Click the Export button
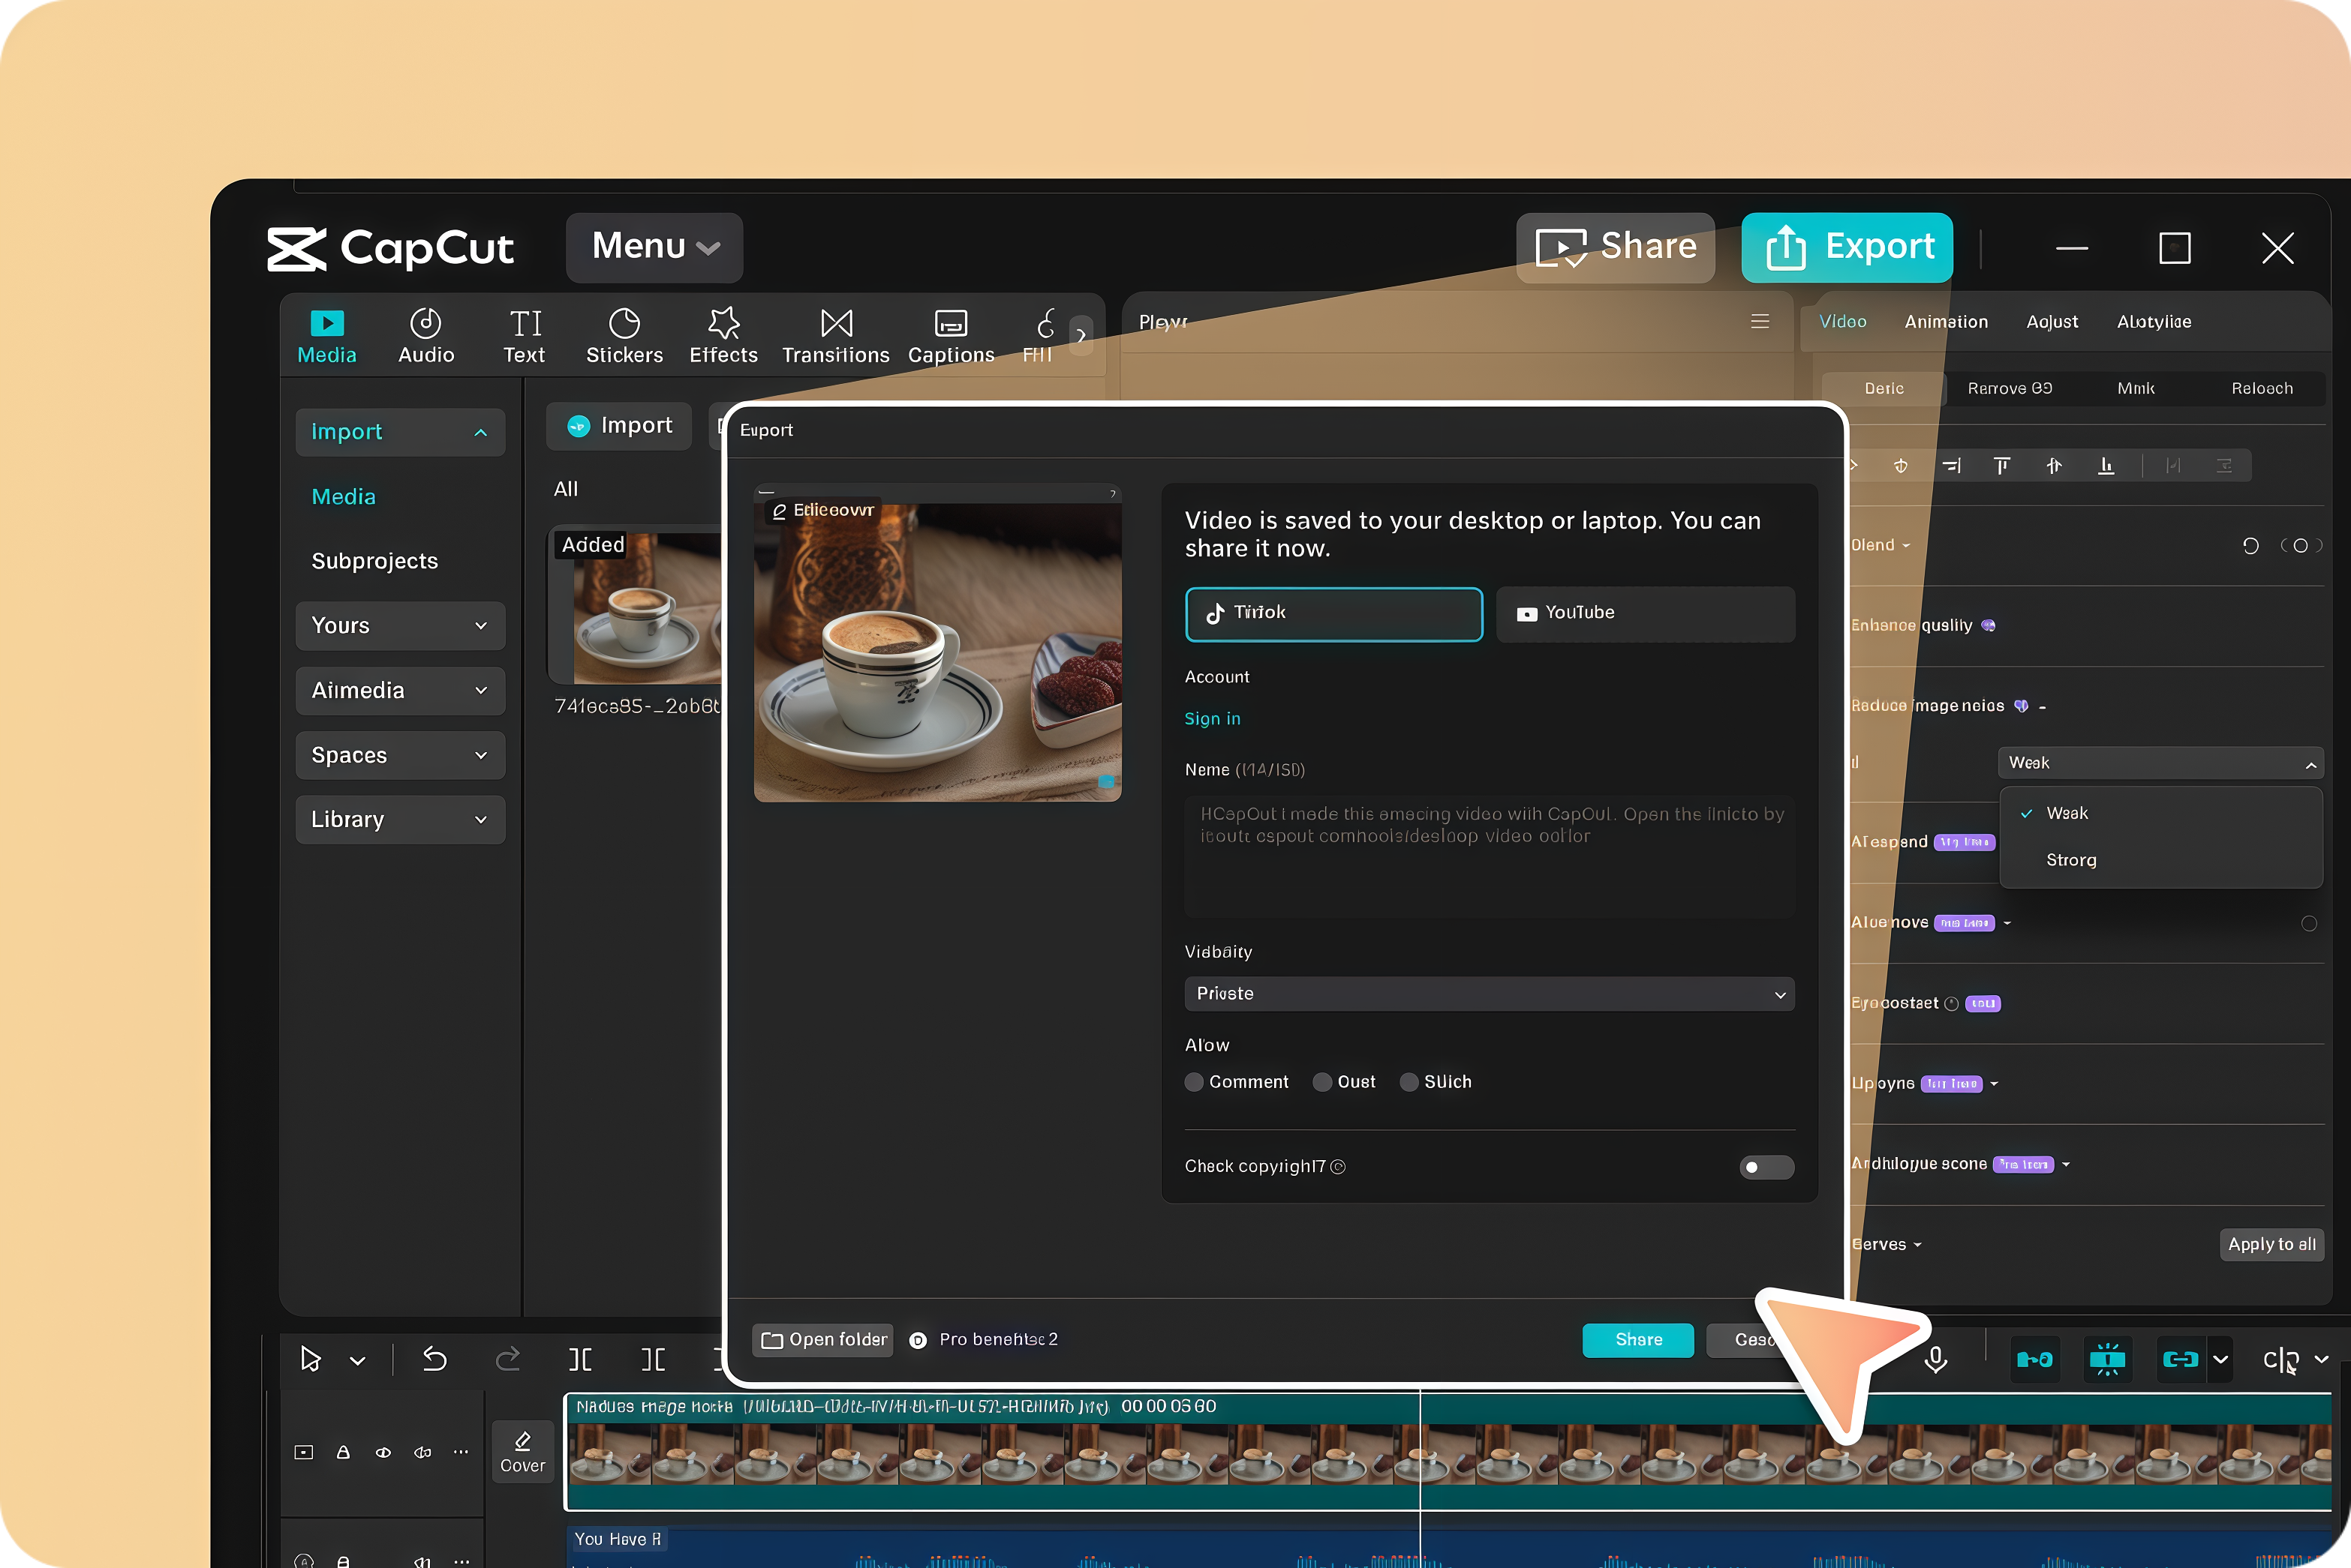Viewport: 2351px width, 1568px height. [1847, 247]
